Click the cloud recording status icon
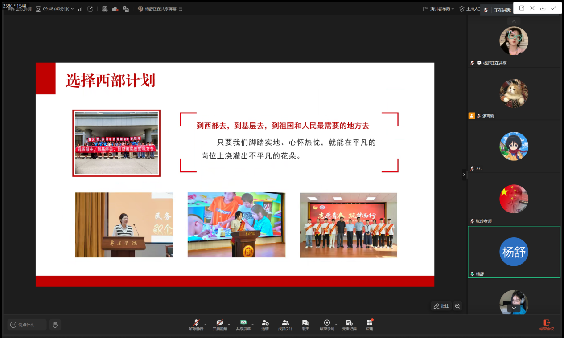Viewport: 564px width, 338px height. tap(115, 9)
